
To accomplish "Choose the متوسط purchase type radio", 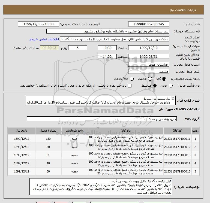I will click(155, 86).
